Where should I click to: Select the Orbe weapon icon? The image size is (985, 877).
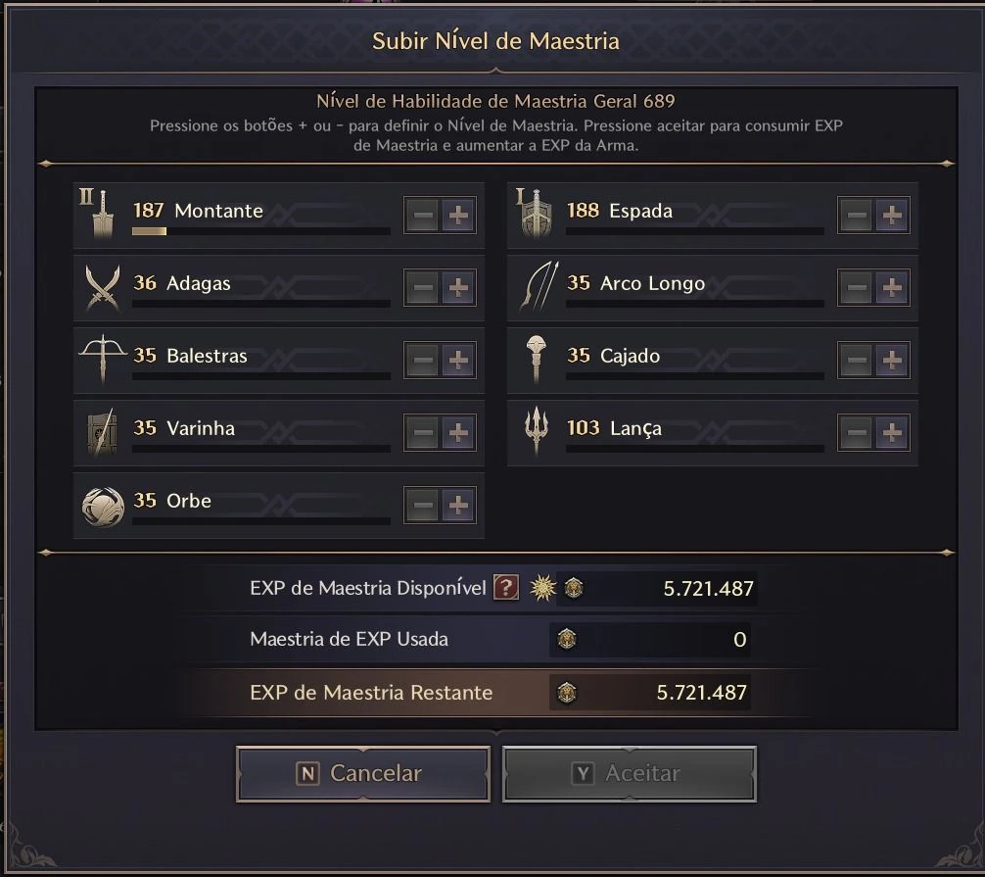(102, 505)
